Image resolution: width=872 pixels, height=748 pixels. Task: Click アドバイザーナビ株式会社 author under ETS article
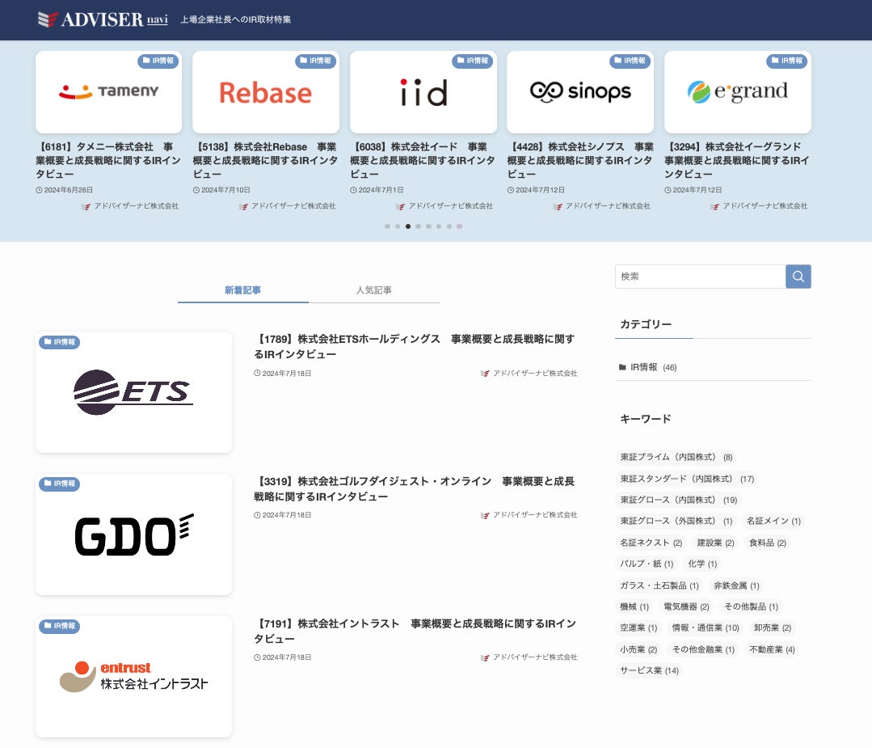[529, 374]
